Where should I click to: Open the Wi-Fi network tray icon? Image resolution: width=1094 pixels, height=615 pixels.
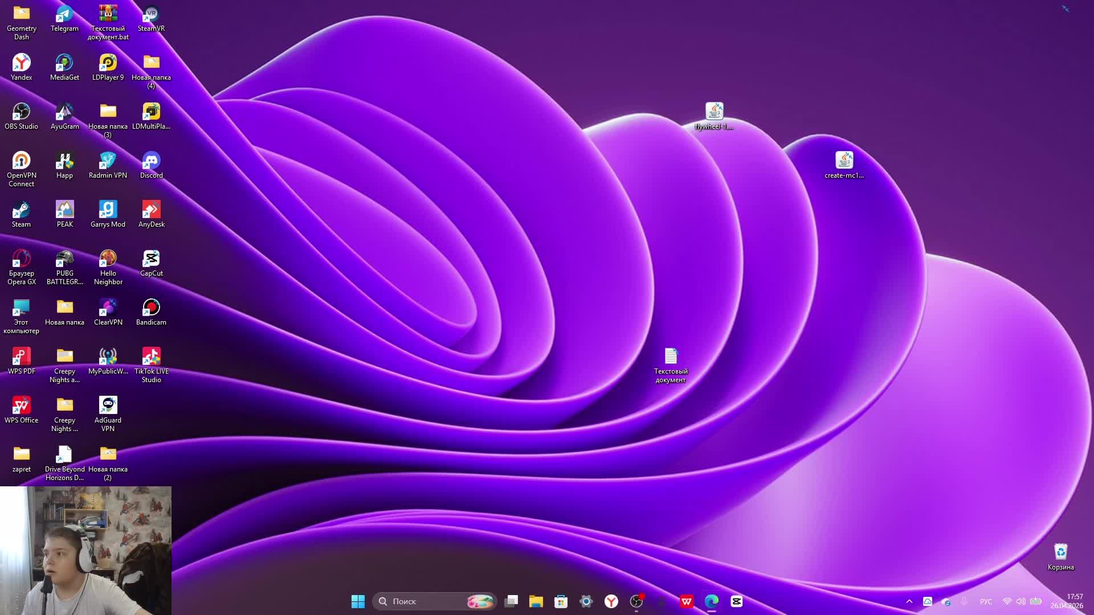point(1007,601)
